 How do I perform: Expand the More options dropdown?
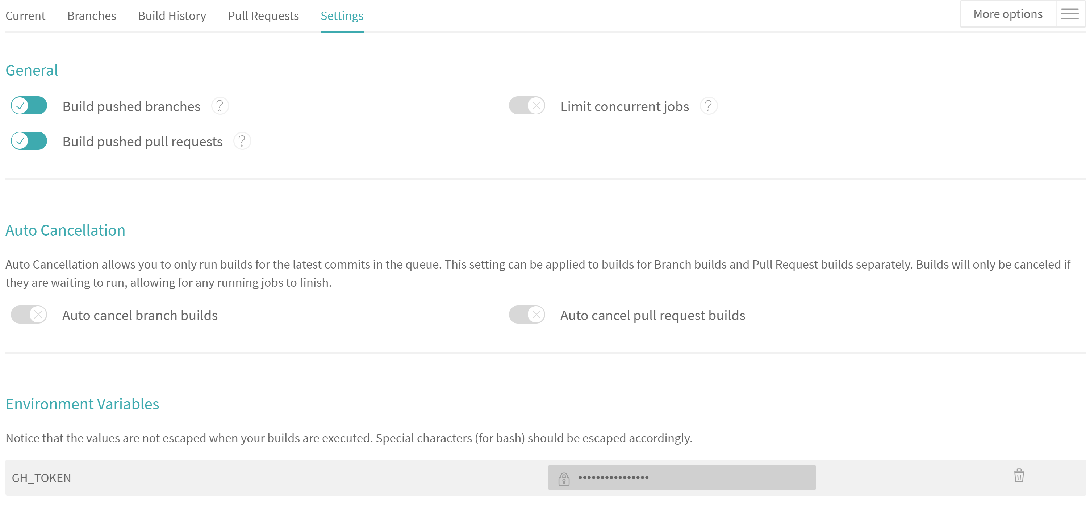[x=1007, y=14]
